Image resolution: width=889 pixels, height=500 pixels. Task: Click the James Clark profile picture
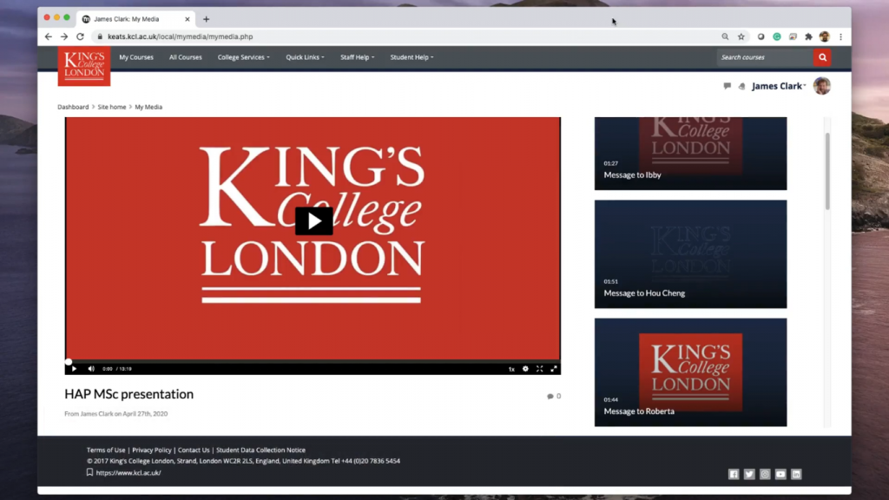821,86
